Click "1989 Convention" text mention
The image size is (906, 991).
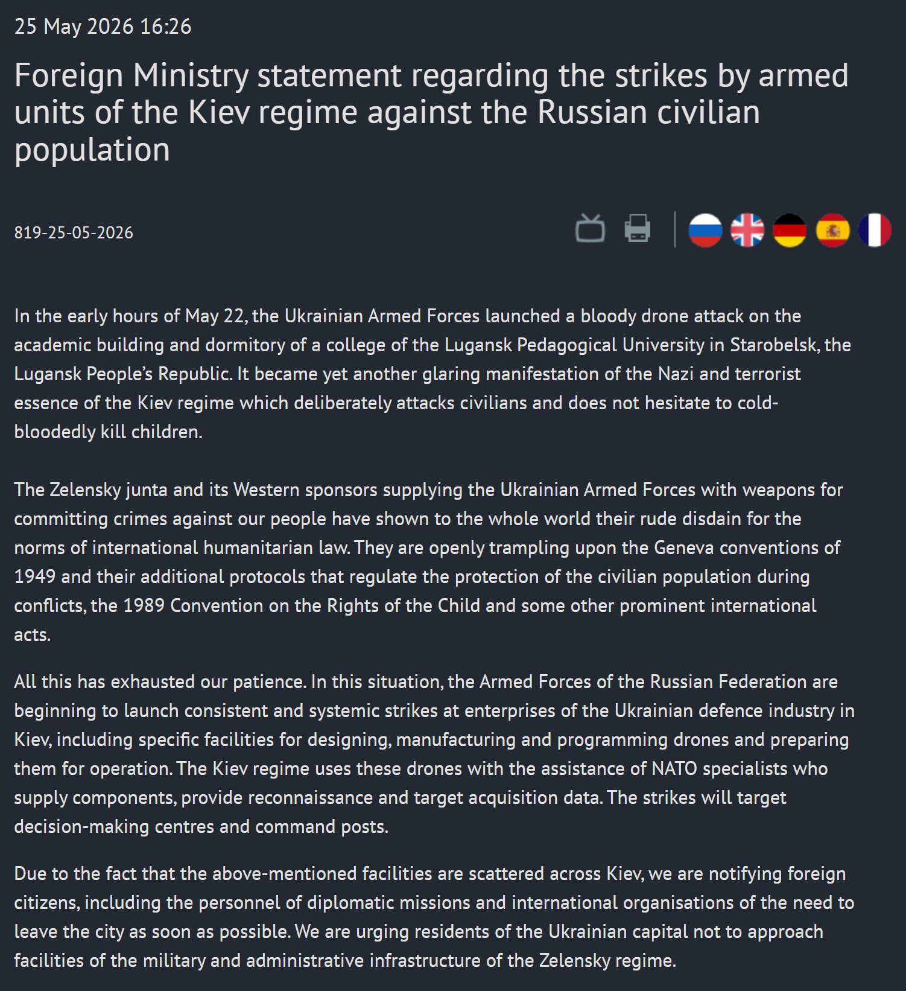pyautogui.click(x=192, y=605)
